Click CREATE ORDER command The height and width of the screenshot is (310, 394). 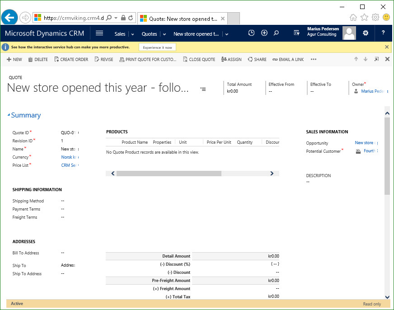(x=71, y=60)
